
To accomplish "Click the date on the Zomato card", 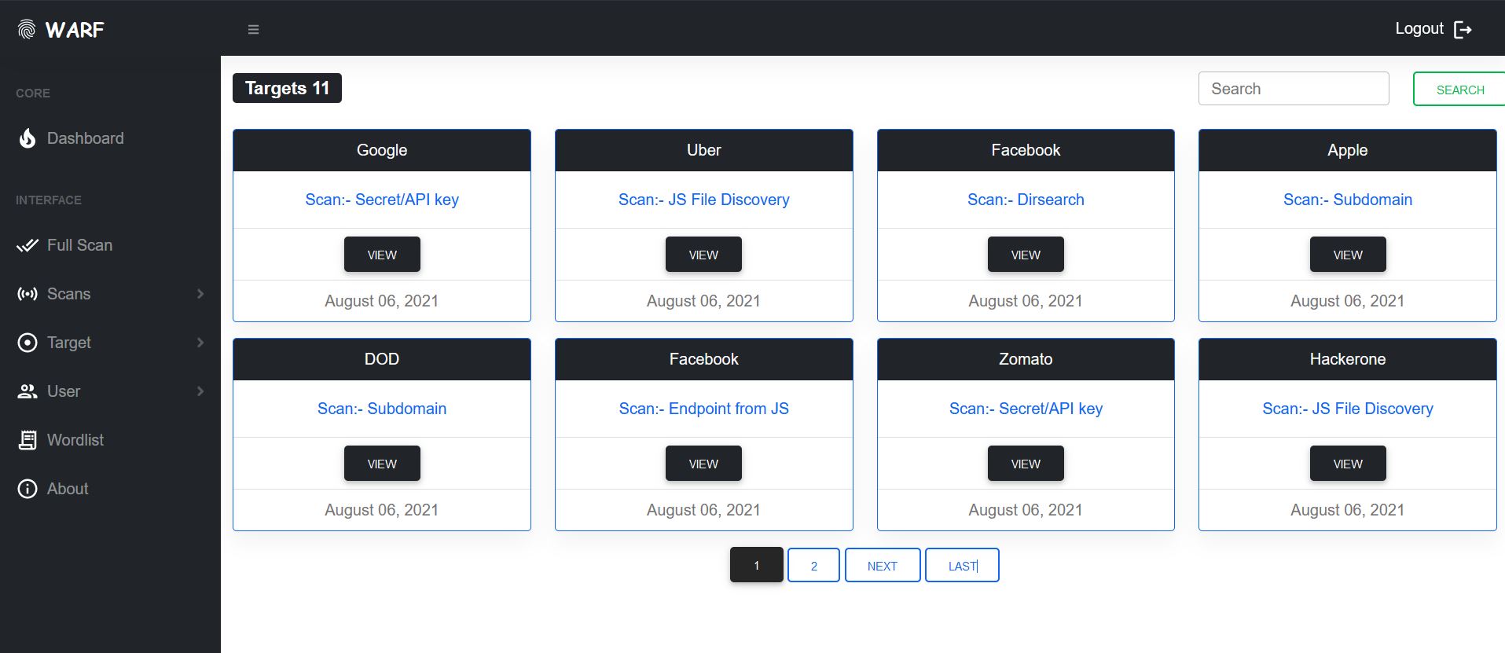I will point(1026,510).
